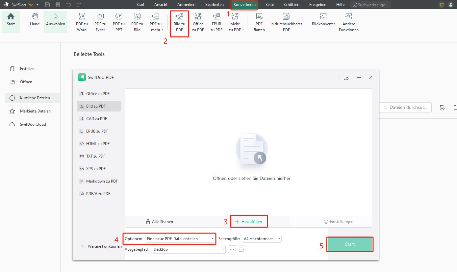Click the dialog's task list icon
Image resolution: width=457 pixels, height=272 pixels.
346,77
